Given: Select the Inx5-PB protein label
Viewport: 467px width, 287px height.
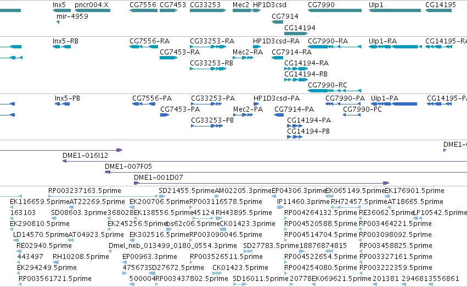Looking at the screenshot, I should [x=67, y=98].
